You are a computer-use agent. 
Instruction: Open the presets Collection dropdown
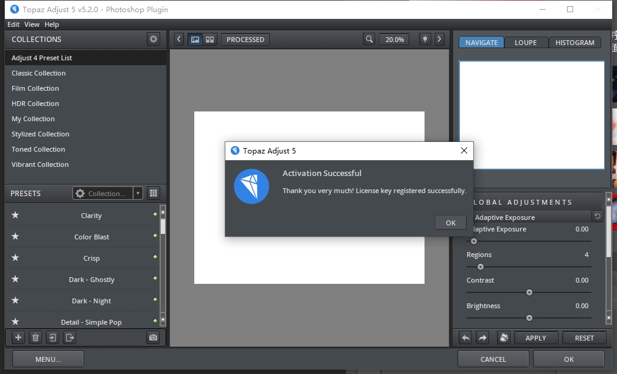point(108,194)
